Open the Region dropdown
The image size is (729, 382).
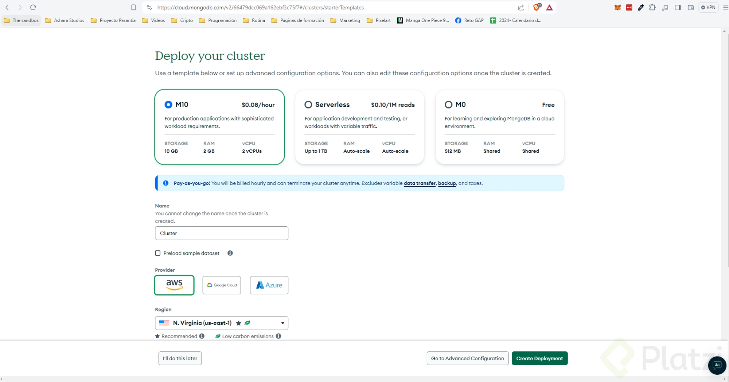tap(222, 323)
